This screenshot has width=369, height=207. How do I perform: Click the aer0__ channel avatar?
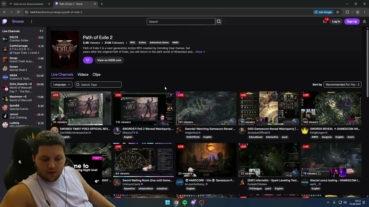click(304, 182)
